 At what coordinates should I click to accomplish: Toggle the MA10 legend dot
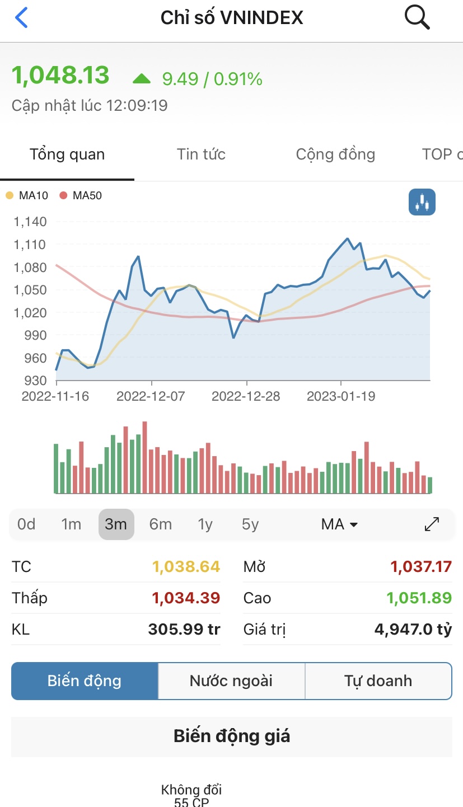coord(10,196)
